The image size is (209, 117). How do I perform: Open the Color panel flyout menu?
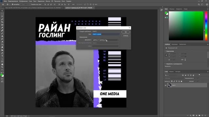coord(208,9)
